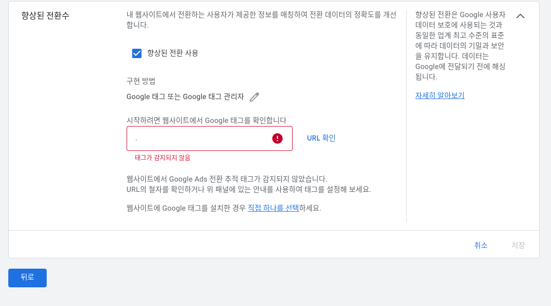
Task: Click the 향상된 전환수 section title
Action: click(x=45, y=16)
